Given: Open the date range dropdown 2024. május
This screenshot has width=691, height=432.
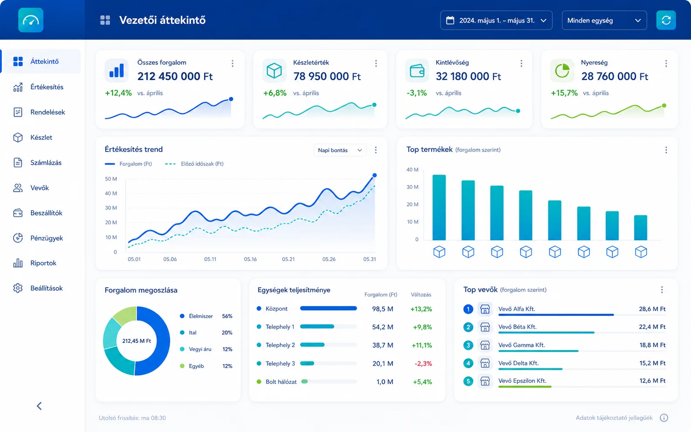Looking at the screenshot, I should [496, 20].
